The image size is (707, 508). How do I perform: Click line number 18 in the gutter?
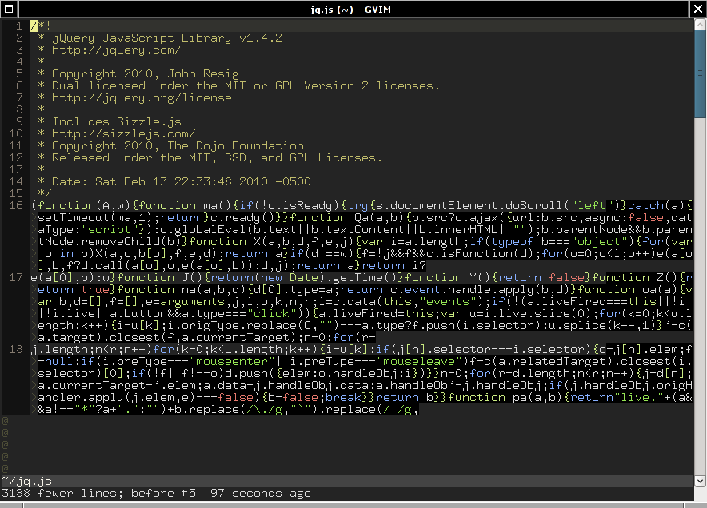[16, 350]
